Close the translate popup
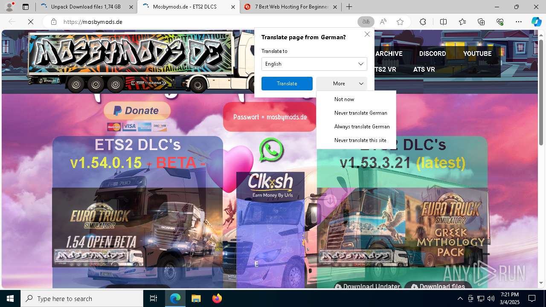This screenshot has width=546, height=307. (x=367, y=34)
